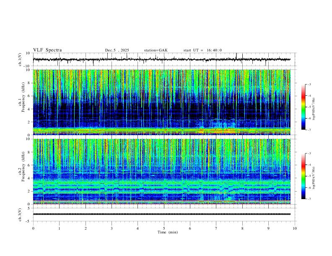Viewport: 332px width, 256px height.
Task: Click the time axis tick label "7"
Action: (216, 228)
